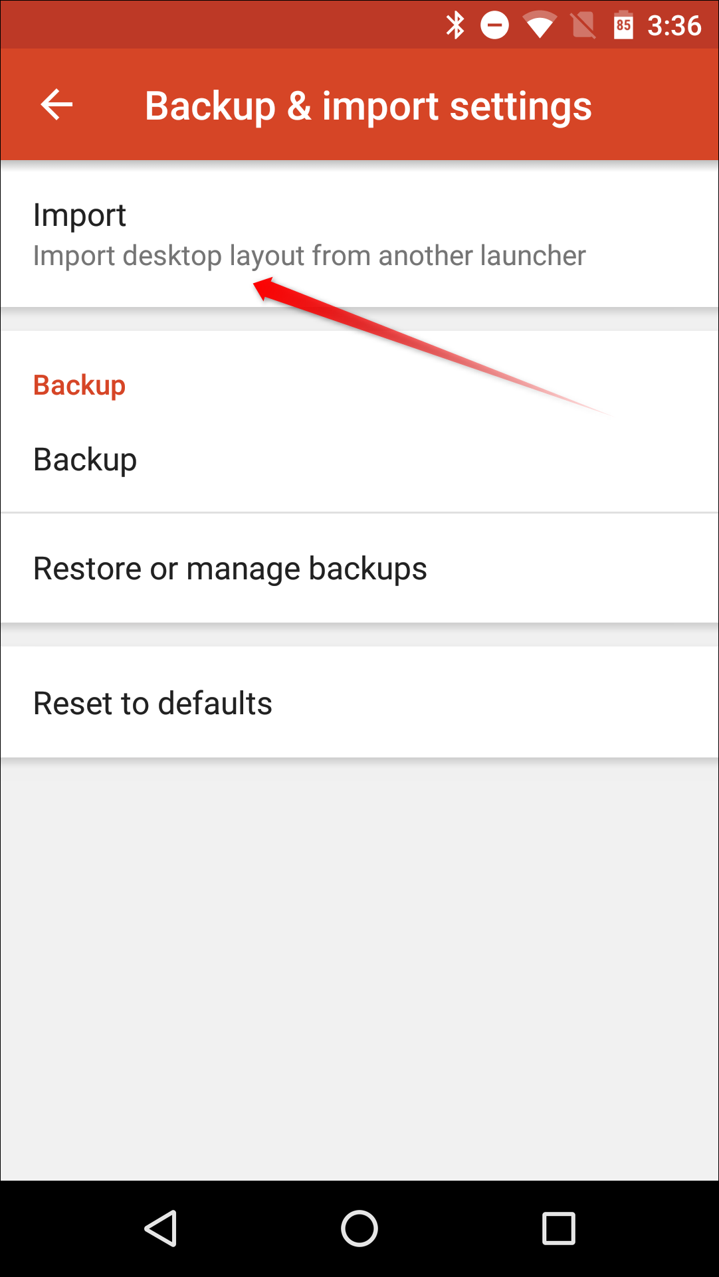This screenshot has height=1277, width=719.
Task: Tap the do-not-disturb status icon
Action: [494, 26]
